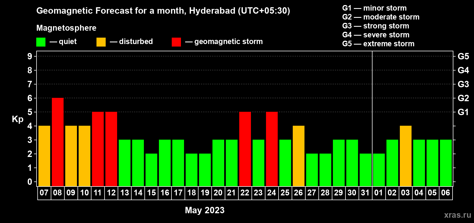Click the Kp axis label
The image size is (474, 223).
coord(18,120)
